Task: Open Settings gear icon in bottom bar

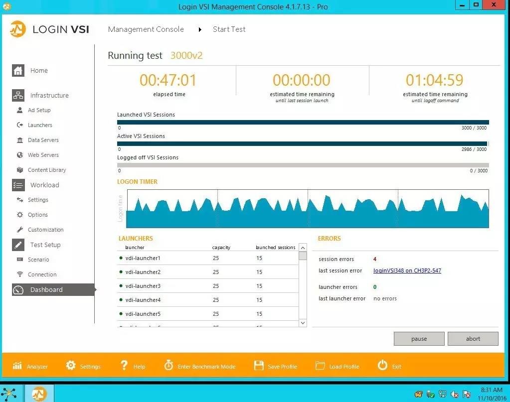Action: tap(71, 365)
